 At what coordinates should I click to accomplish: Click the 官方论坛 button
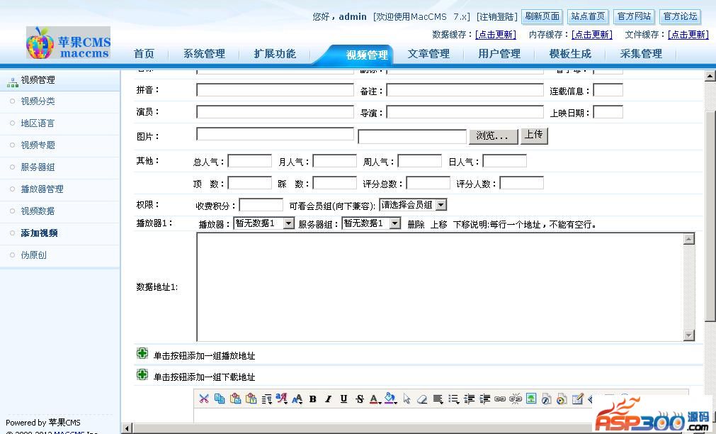[x=680, y=16]
